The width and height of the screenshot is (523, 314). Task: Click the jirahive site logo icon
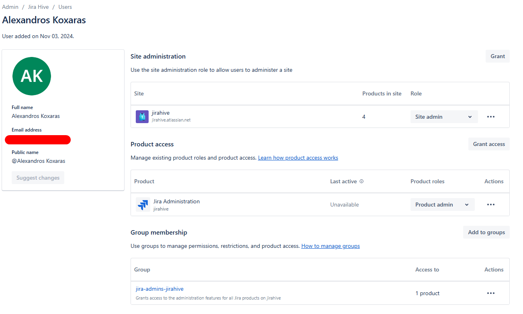coord(142,117)
